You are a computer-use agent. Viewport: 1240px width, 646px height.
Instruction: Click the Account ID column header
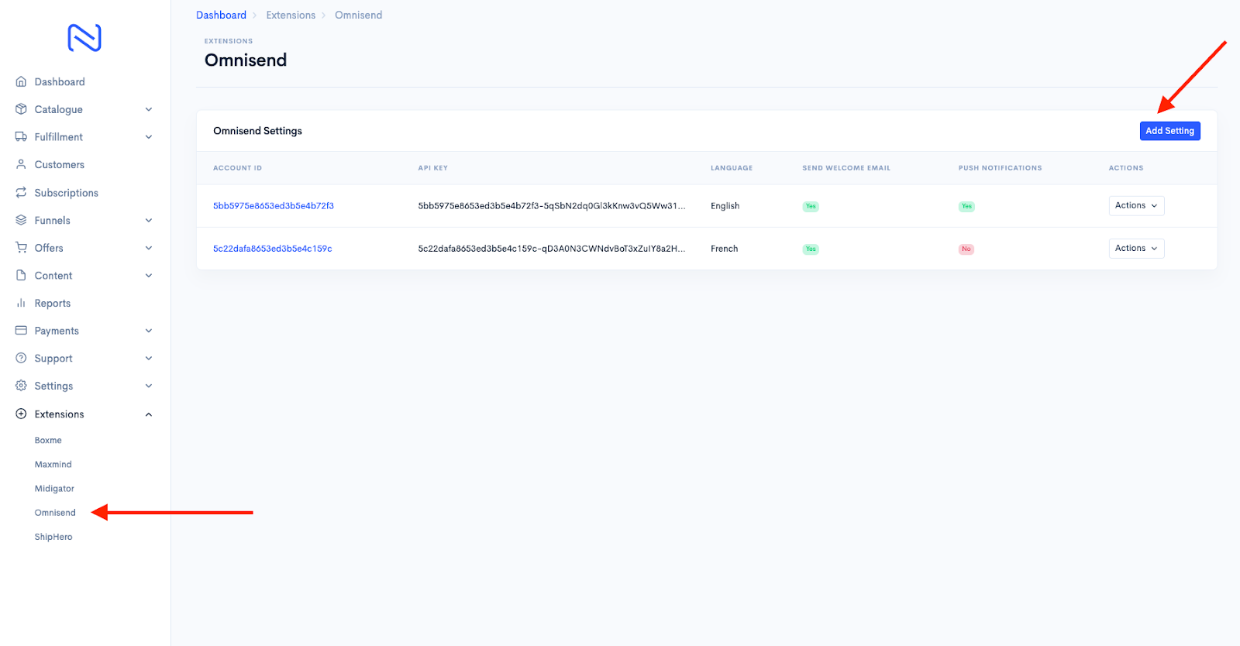pyautogui.click(x=238, y=168)
